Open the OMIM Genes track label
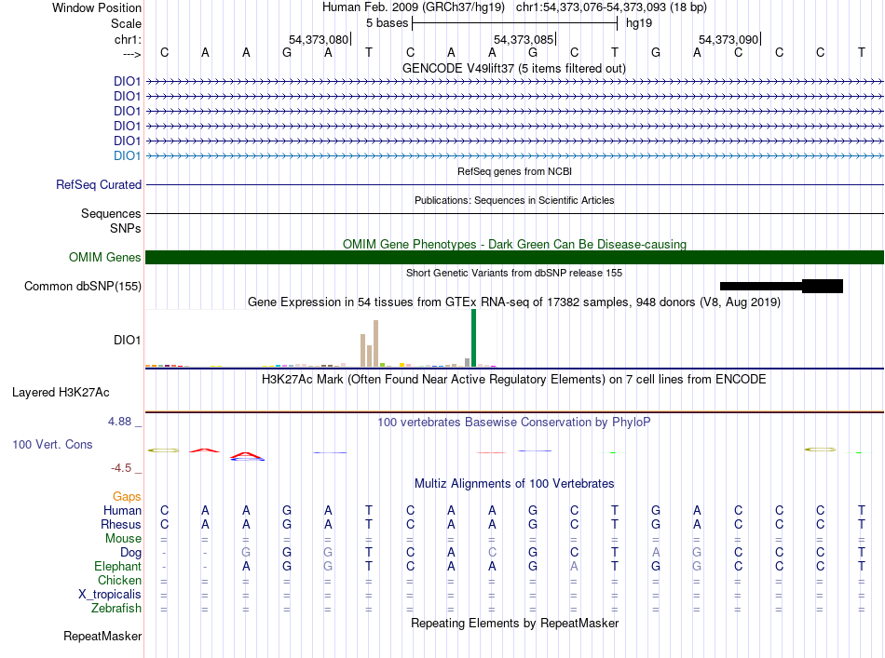This screenshot has height=658, width=885. point(105,257)
